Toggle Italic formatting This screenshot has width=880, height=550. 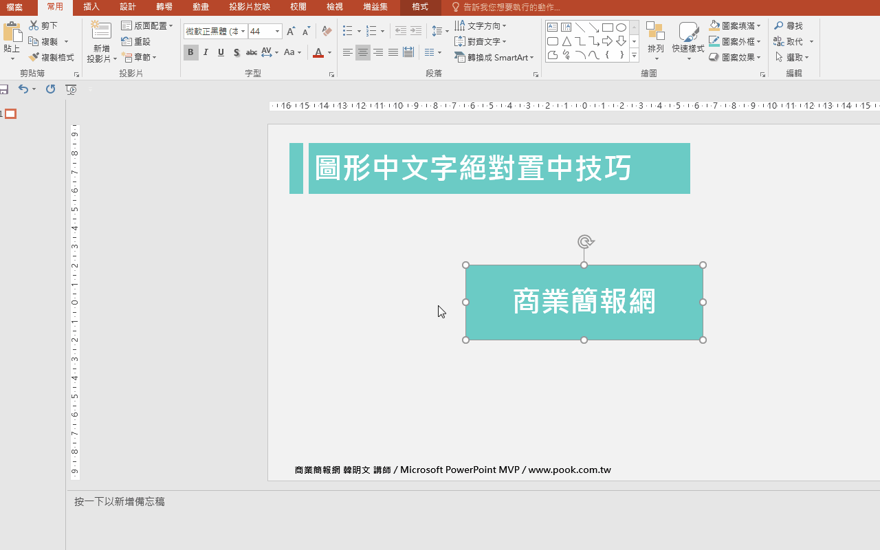pyautogui.click(x=206, y=52)
